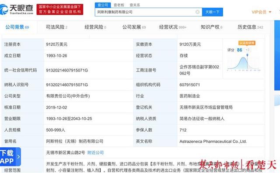
Task: Click the 附近公司 link
Action: [95, 153]
